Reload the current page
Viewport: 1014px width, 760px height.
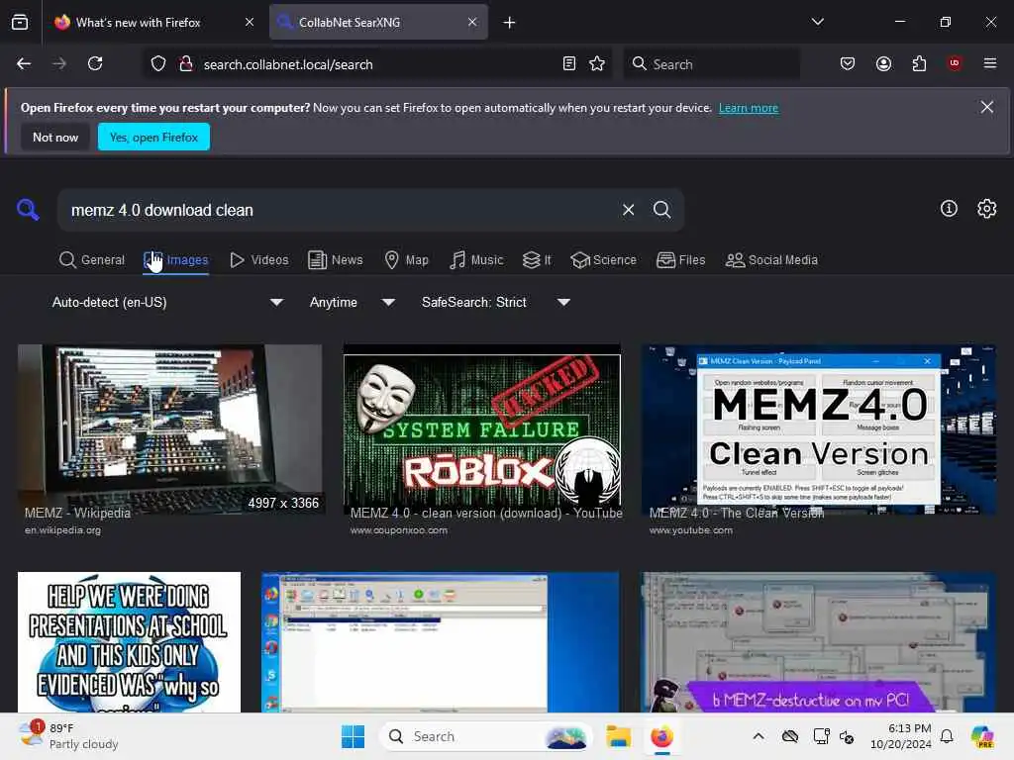[95, 63]
